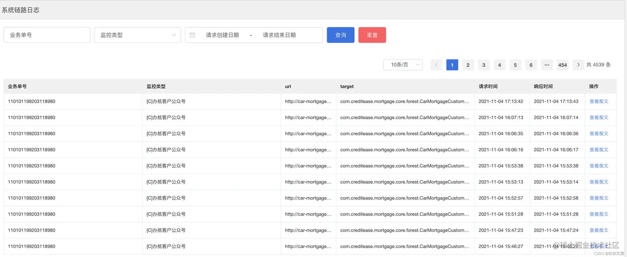The height and width of the screenshot is (257, 627).
Task: Click the 共 4539 条 total count
Action: point(598,65)
